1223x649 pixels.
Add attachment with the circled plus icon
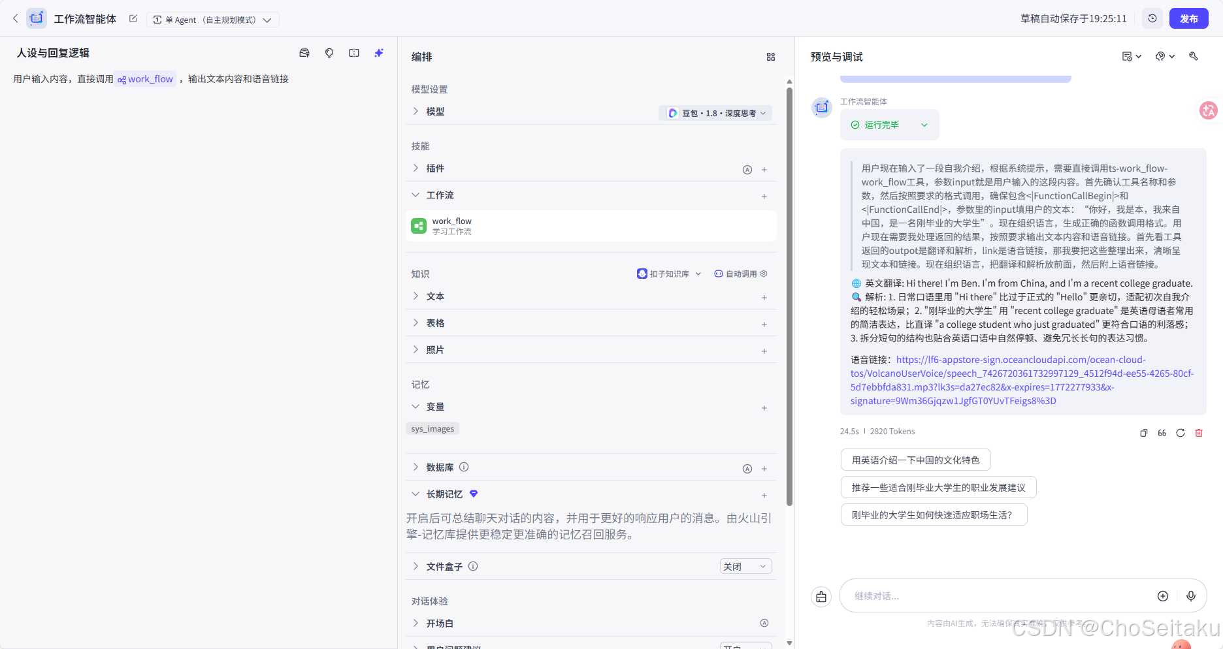(x=1163, y=596)
